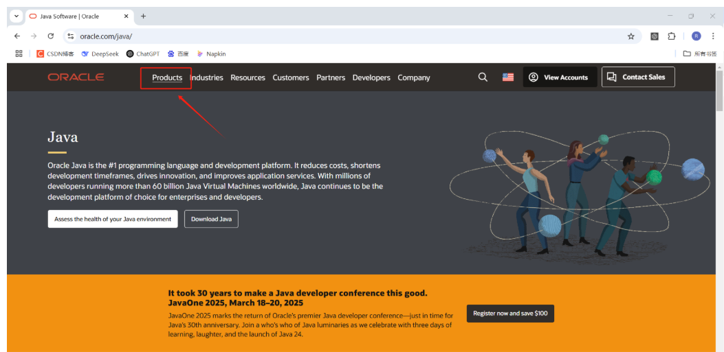The width and height of the screenshot is (724, 352).
Task: Open the Customers menu
Action: tap(291, 78)
